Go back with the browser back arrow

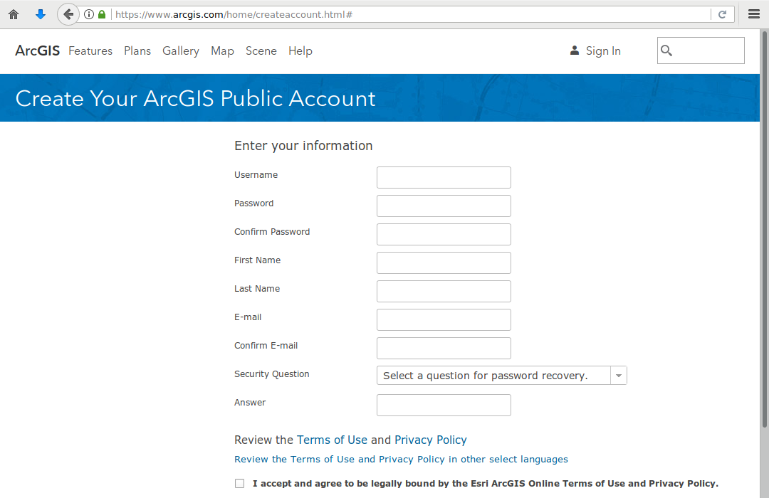pyautogui.click(x=68, y=14)
